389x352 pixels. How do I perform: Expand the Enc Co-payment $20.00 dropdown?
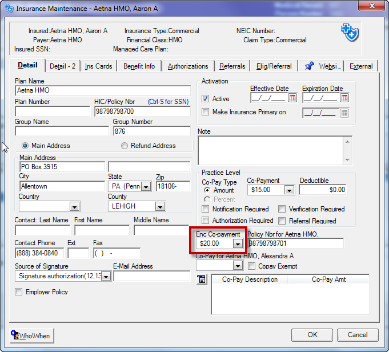238,244
